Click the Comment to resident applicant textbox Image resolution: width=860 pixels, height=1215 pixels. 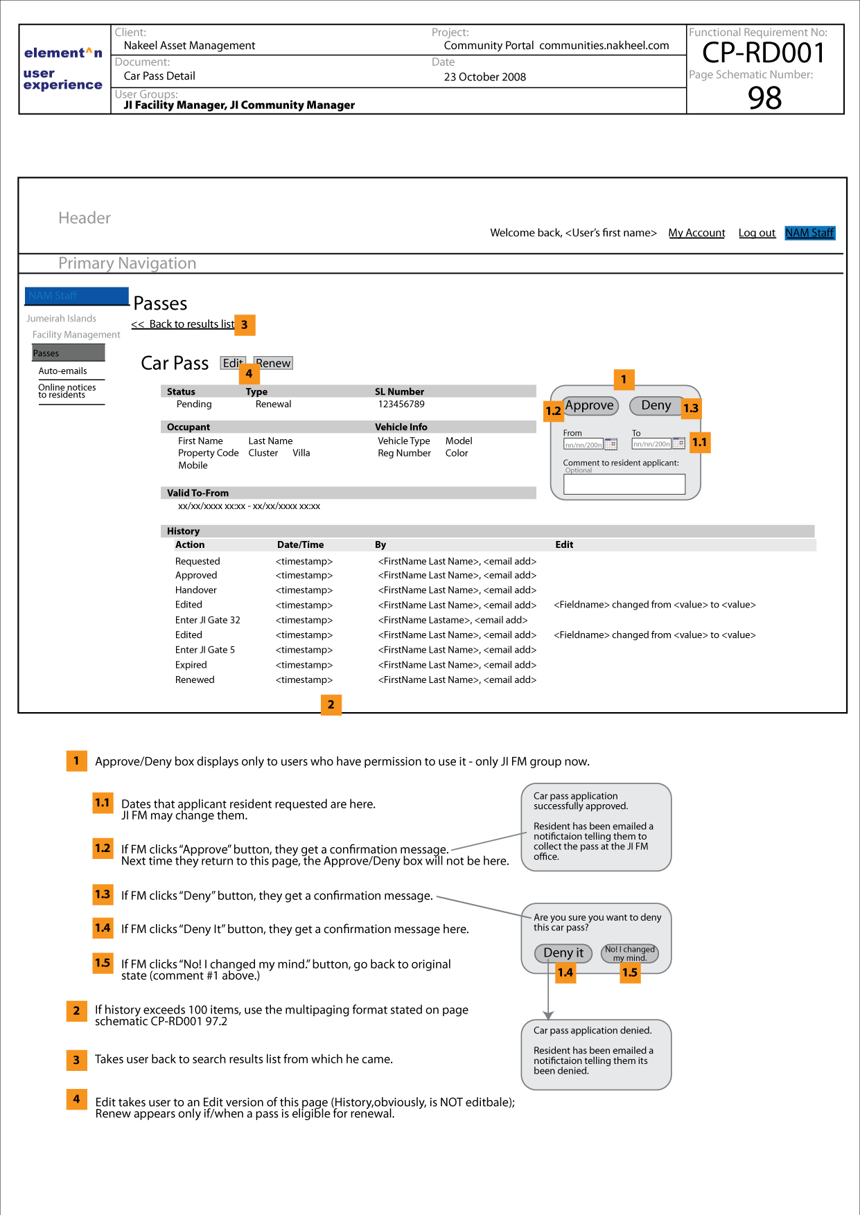point(624,484)
